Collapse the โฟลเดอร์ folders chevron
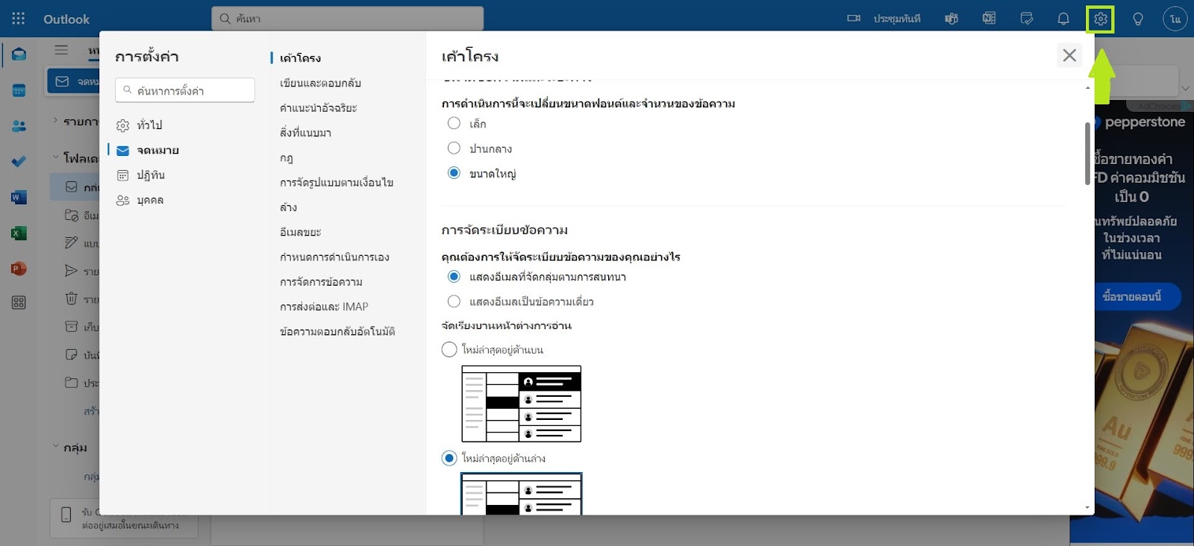This screenshot has width=1194, height=546. click(55, 157)
